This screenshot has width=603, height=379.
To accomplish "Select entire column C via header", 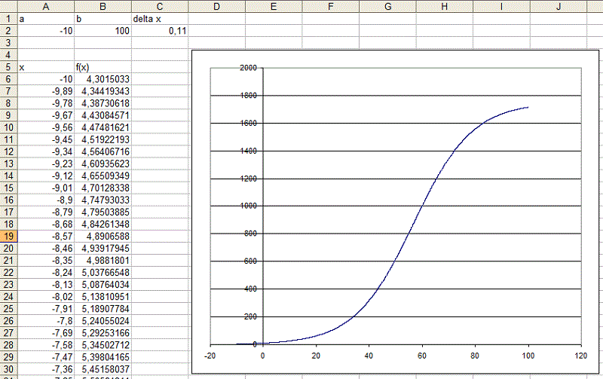I will [160, 6].
